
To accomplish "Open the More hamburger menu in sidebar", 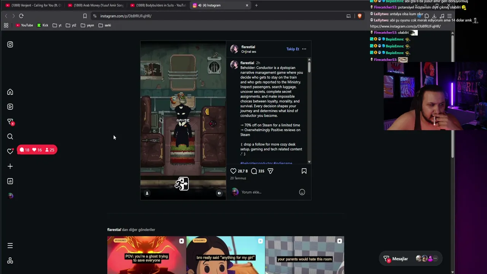I will coord(10,246).
